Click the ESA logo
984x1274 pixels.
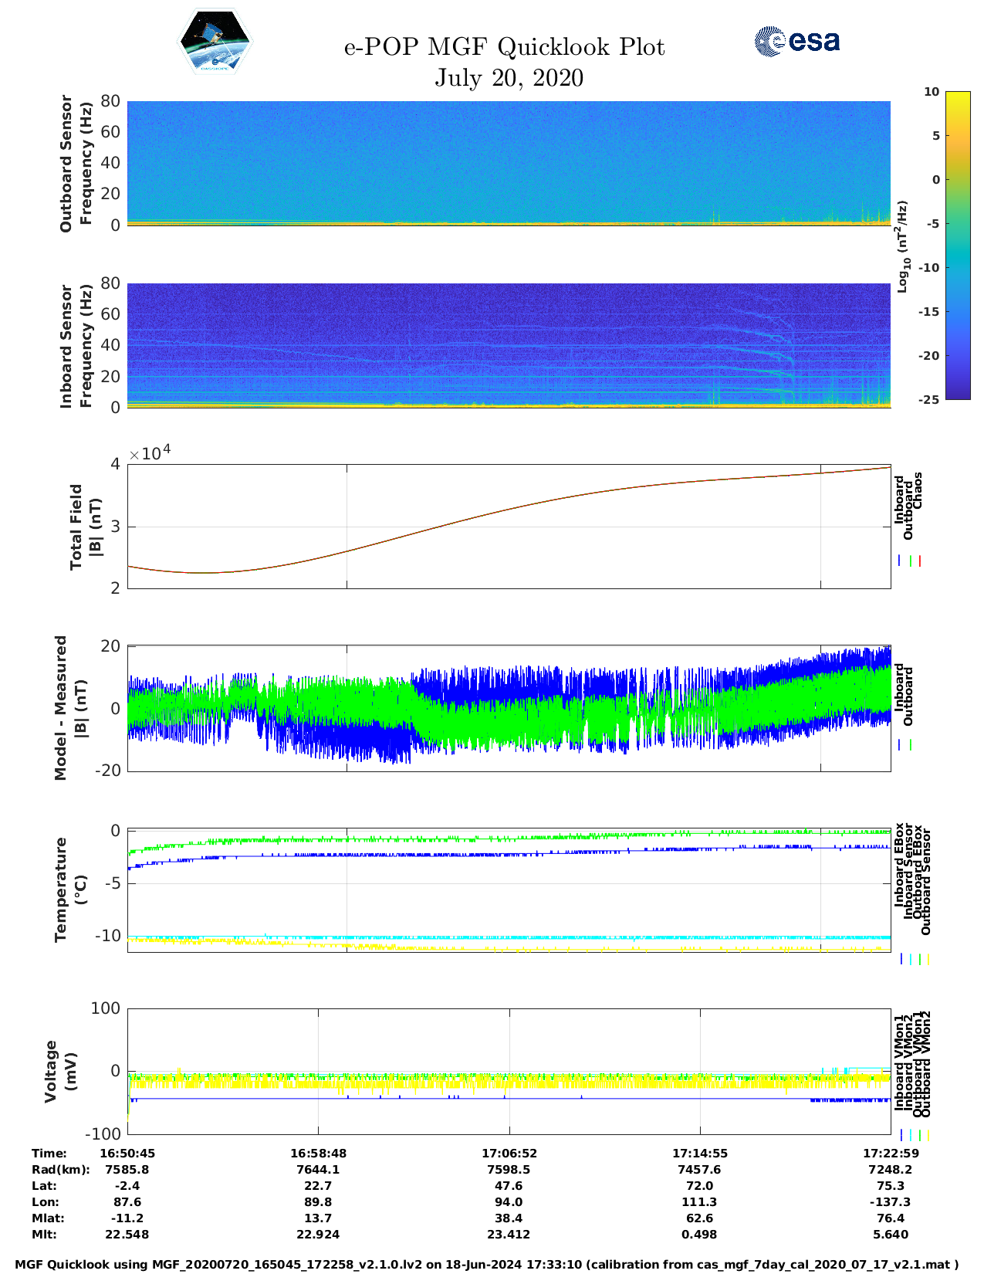[796, 41]
